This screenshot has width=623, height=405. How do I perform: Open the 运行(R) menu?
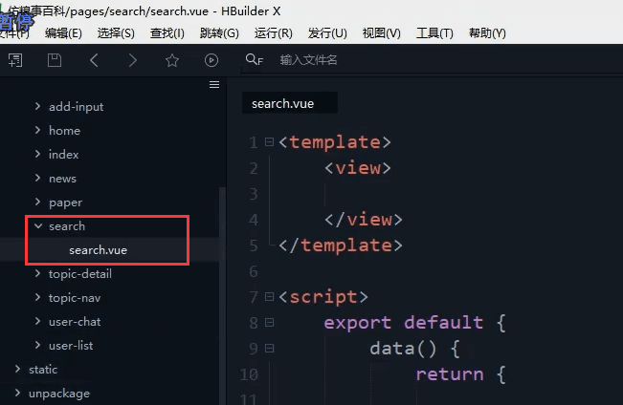pos(274,32)
